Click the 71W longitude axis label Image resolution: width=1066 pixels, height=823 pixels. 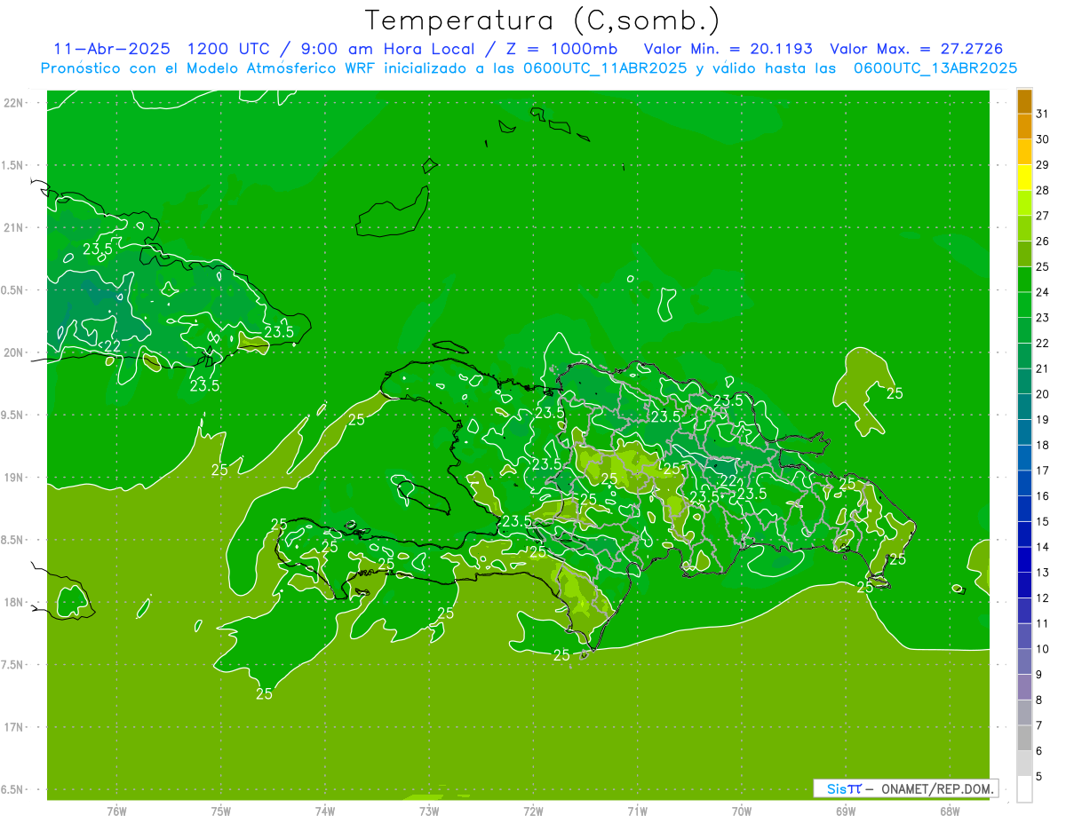[637, 811]
